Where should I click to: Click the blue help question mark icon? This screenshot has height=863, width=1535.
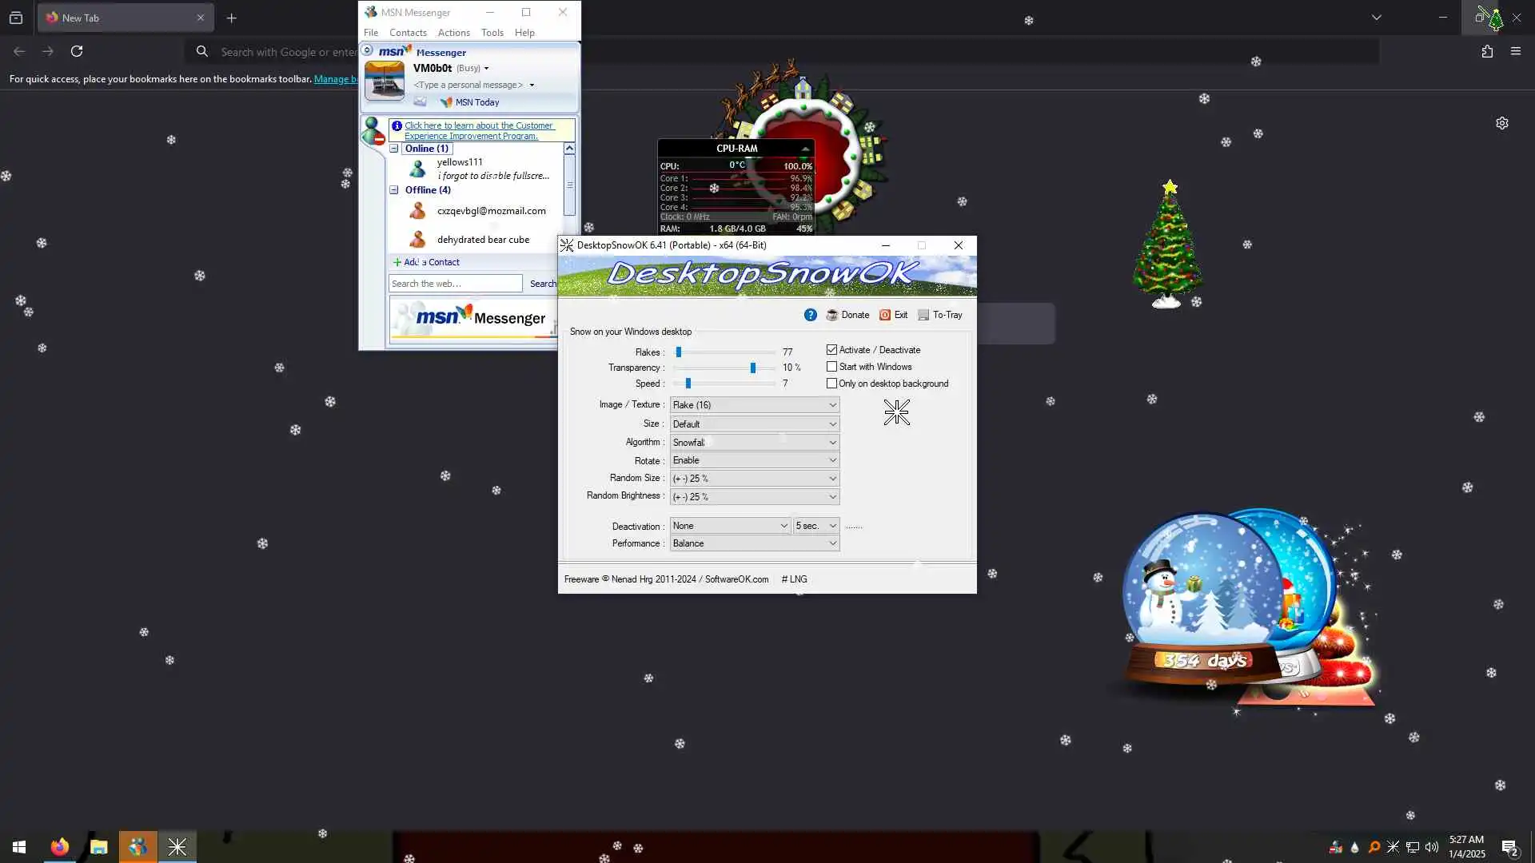tap(810, 315)
